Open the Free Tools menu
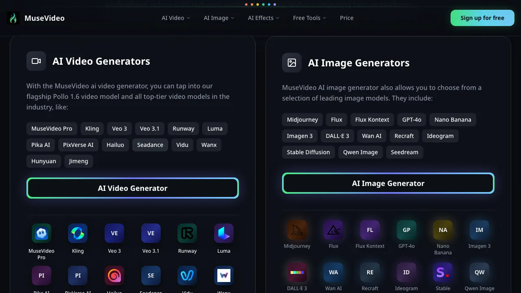This screenshot has width=521, height=293. [309, 18]
